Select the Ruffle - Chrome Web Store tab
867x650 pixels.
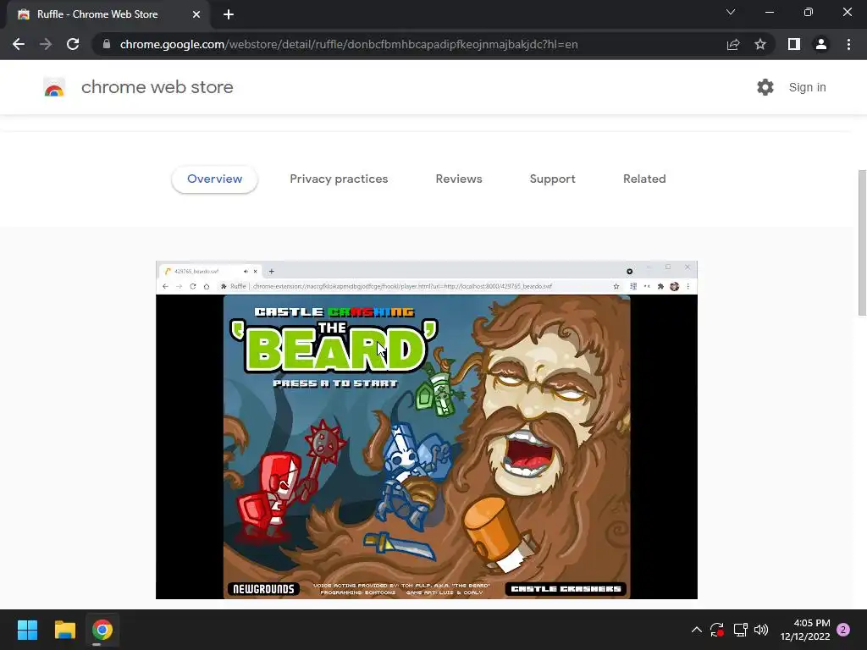(109, 14)
